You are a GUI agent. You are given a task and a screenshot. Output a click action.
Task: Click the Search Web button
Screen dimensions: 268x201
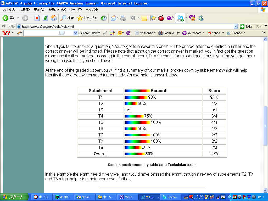coord(89,33)
